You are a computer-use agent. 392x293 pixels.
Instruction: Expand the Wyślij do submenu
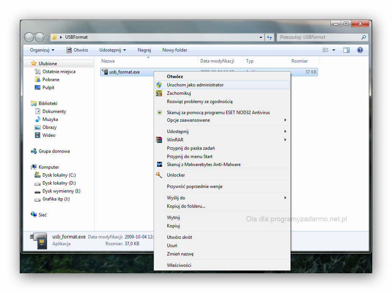pyautogui.click(x=285, y=197)
